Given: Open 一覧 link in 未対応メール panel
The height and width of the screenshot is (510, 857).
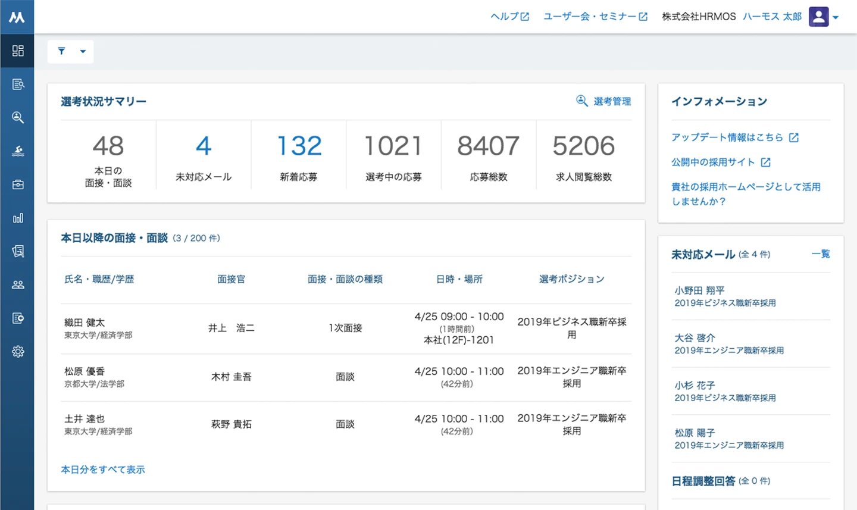Looking at the screenshot, I should [x=821, y=254].
